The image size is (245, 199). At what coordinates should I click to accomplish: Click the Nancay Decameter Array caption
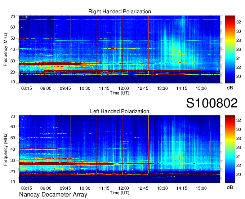click(53, 195)
